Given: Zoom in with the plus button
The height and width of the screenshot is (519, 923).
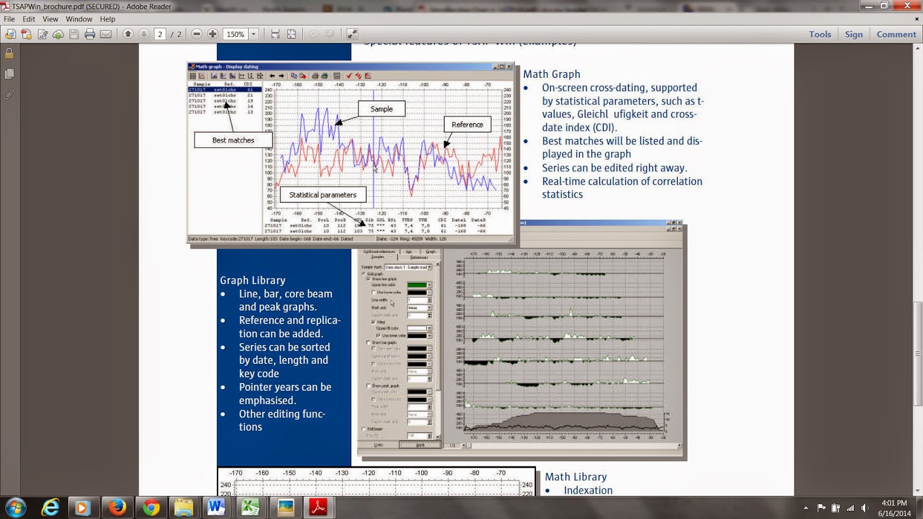Looking at the screenshot, I should click(x=213, y=34).
